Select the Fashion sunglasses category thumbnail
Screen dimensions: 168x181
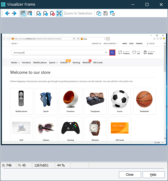[46, 129]
